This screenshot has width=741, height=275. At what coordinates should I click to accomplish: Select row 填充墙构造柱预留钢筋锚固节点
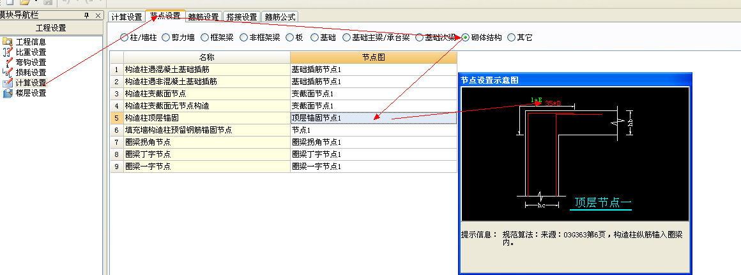(x=207, y=130)
